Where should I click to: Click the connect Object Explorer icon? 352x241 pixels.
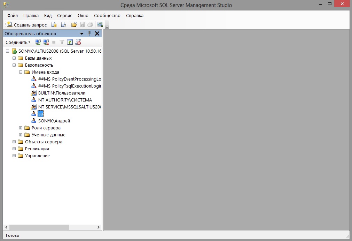(x=38, y=42)
